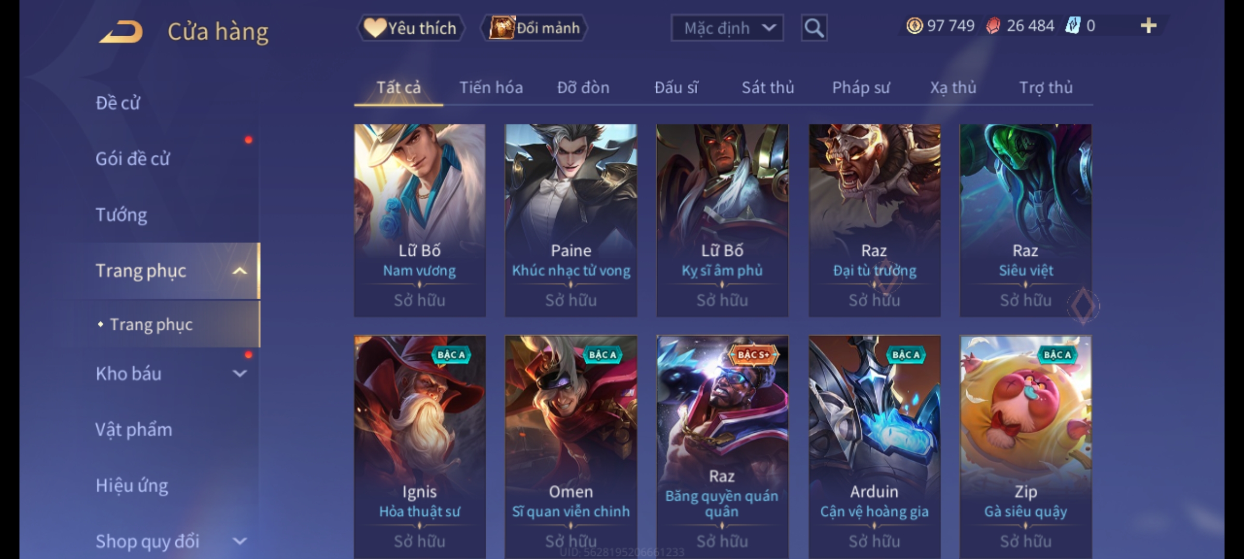1244x559 pixels.
Task: Tap the back arrow beside Cửa hàng
Action: 121,32
